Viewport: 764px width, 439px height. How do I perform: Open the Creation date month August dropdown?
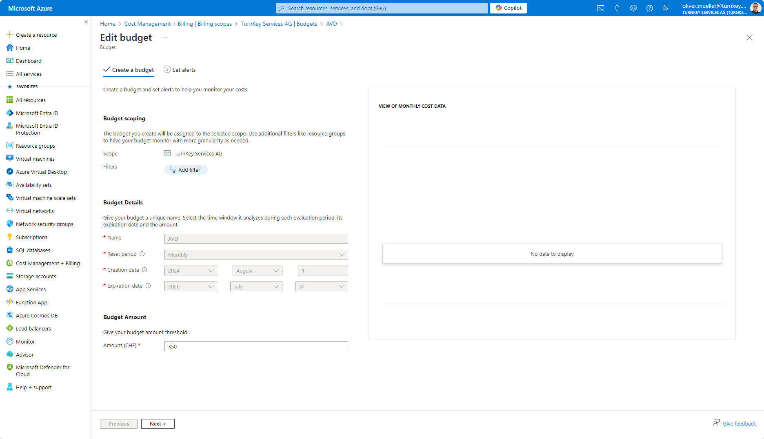258,270
